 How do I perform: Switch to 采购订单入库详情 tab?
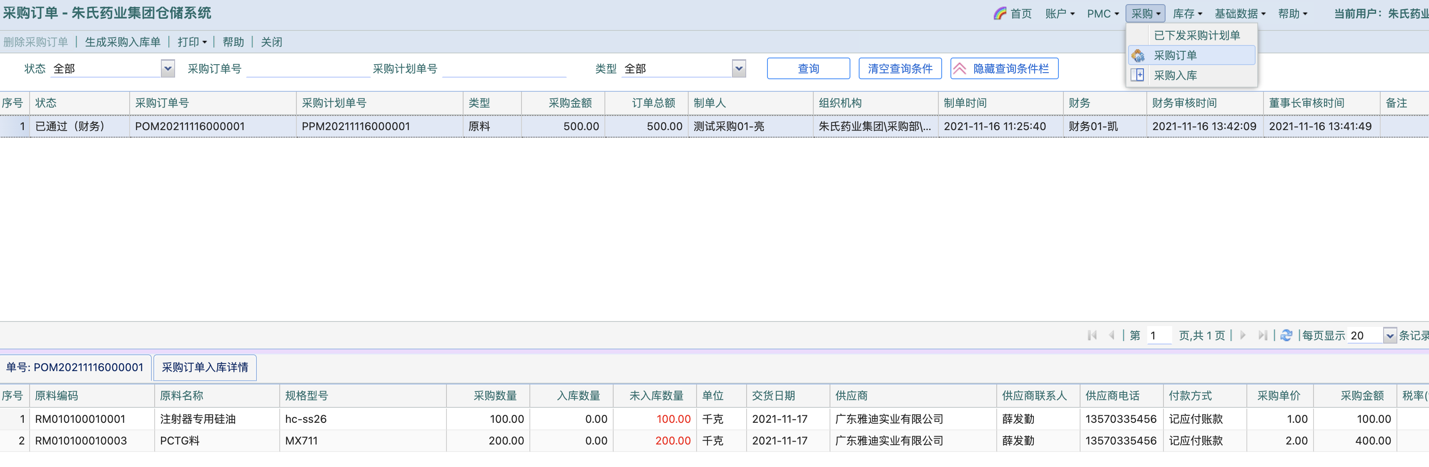[x=205, y=367]
